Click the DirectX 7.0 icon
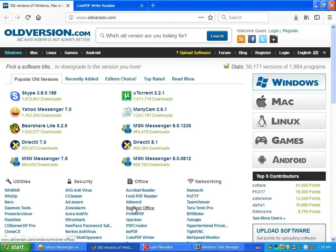Viewport: 336px width, 252px height. (x=15, y=145)
